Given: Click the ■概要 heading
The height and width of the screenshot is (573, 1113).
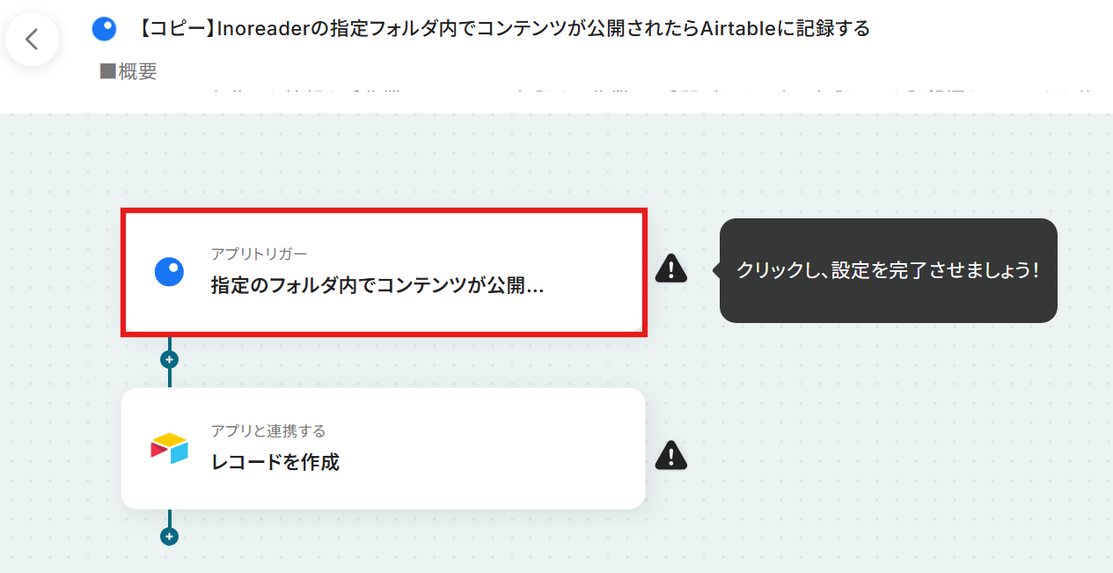Looking at the screenshot, I should click(128, 72).
